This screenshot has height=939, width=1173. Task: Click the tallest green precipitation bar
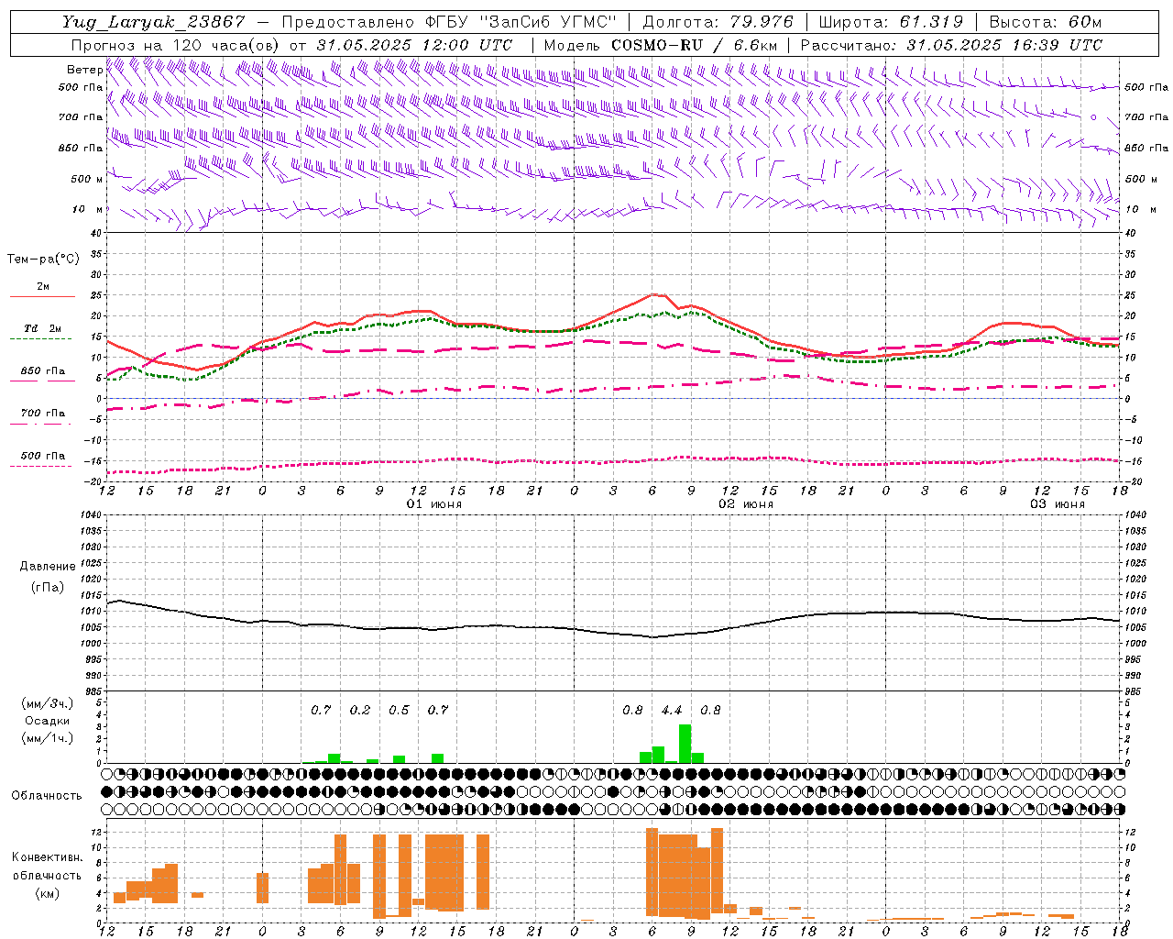point(685,744)
